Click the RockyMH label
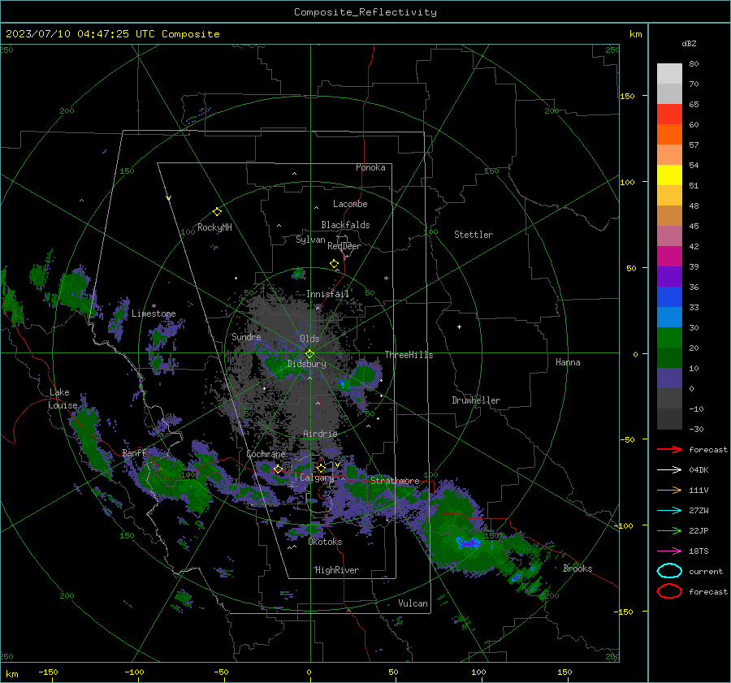Screen dimensions: 731x683 (214, 227)
